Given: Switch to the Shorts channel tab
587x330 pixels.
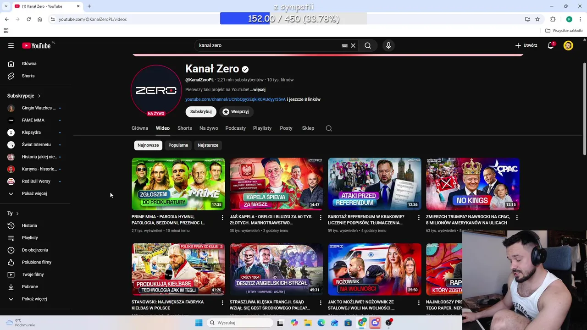Looking at the screenshot, I should click(185, 128).
